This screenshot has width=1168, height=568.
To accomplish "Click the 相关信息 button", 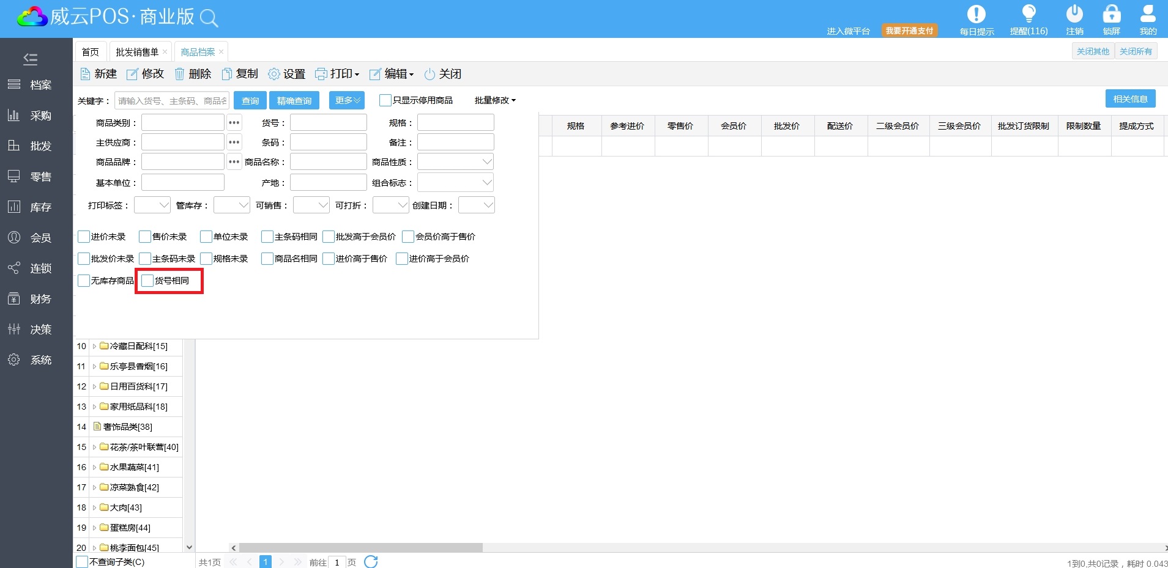I will pos(1129,99).
